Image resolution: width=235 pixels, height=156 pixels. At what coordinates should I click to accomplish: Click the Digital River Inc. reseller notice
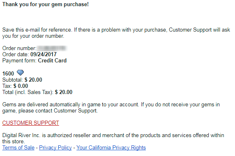113,138
